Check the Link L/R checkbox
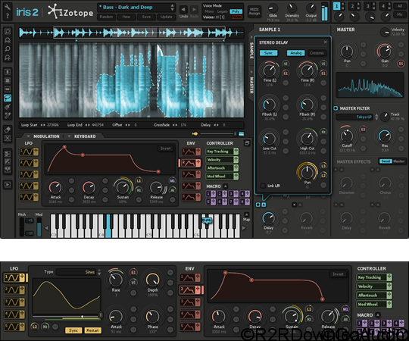 coord(263,186)
